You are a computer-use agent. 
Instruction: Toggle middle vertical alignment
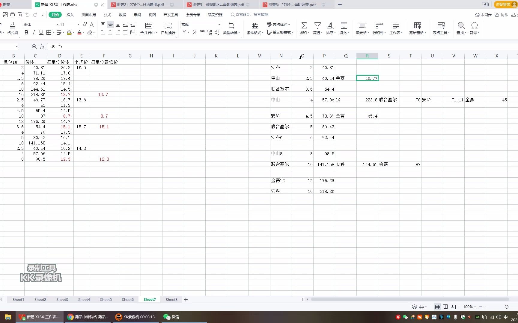tap(110, 25)
